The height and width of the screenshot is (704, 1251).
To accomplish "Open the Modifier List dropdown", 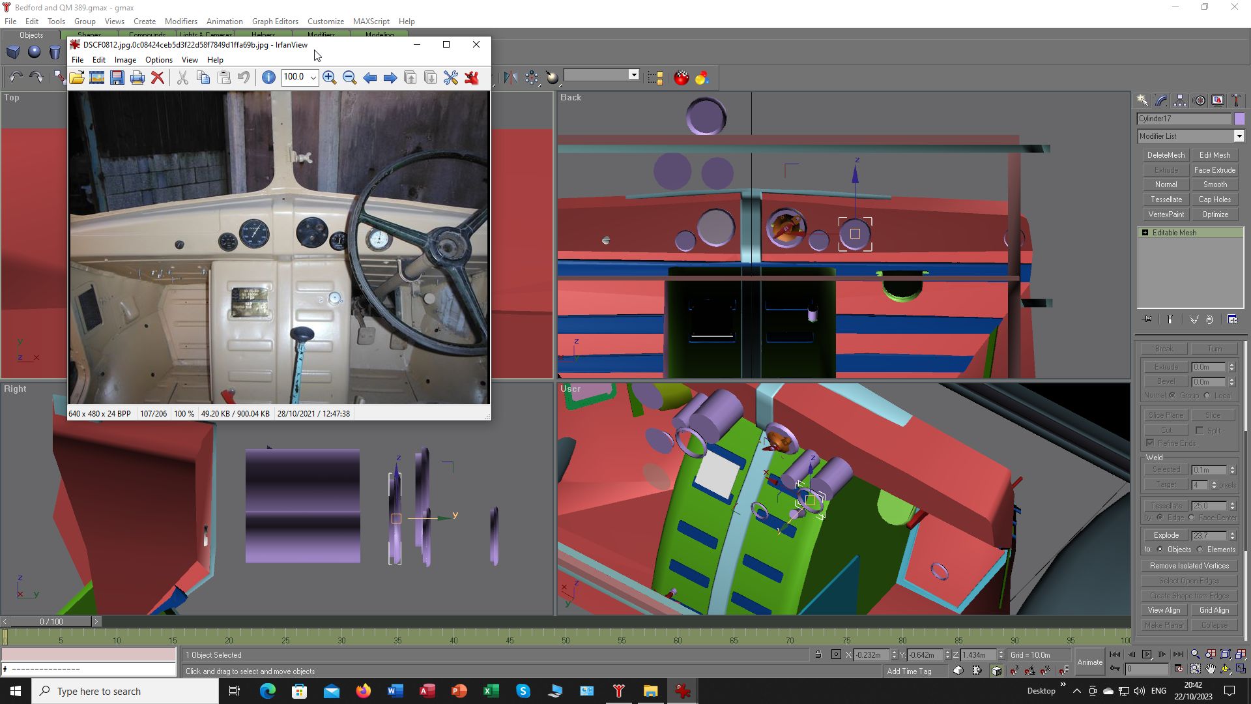I will click(x=1239, y=136).
